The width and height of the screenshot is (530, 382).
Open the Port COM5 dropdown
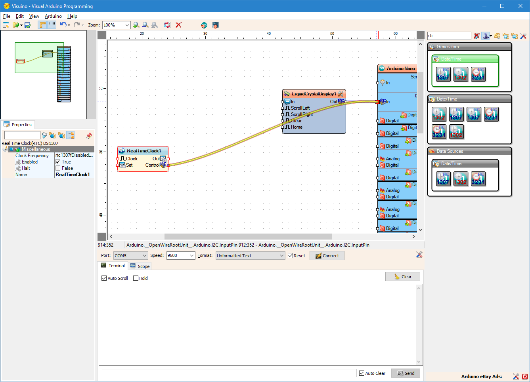click(130, 256)
